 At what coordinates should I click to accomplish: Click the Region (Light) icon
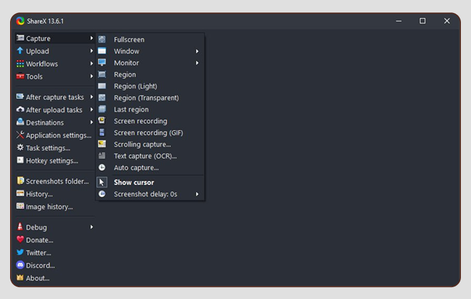pyautogui.click(x=102, y=86)
